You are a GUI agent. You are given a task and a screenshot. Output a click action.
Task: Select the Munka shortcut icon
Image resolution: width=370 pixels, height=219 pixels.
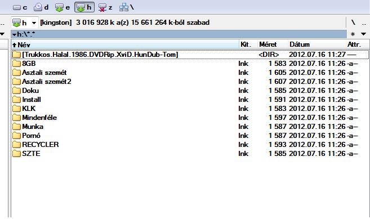point(16,127)
